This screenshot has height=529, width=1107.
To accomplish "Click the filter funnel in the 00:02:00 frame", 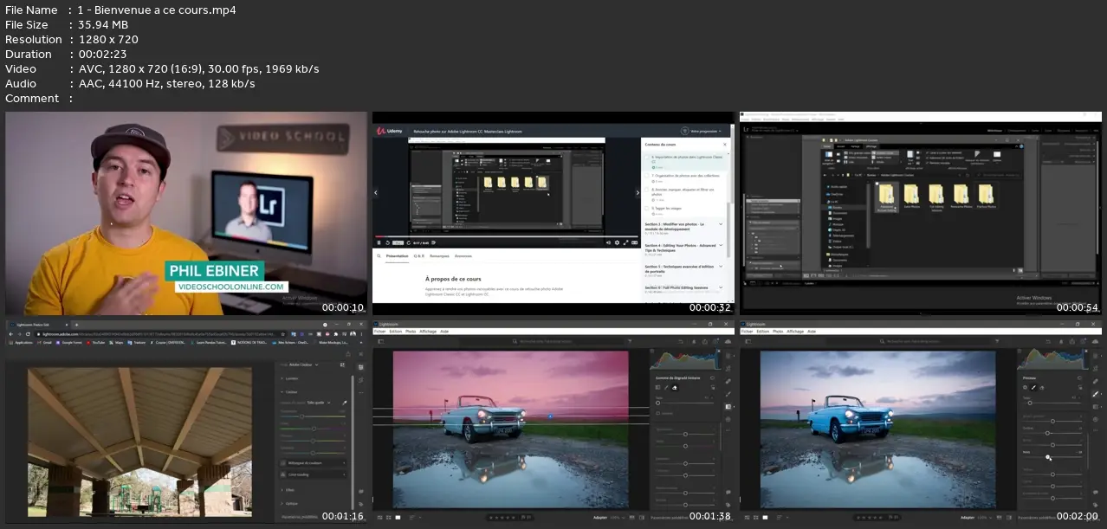I will click(x=998, y=341).
